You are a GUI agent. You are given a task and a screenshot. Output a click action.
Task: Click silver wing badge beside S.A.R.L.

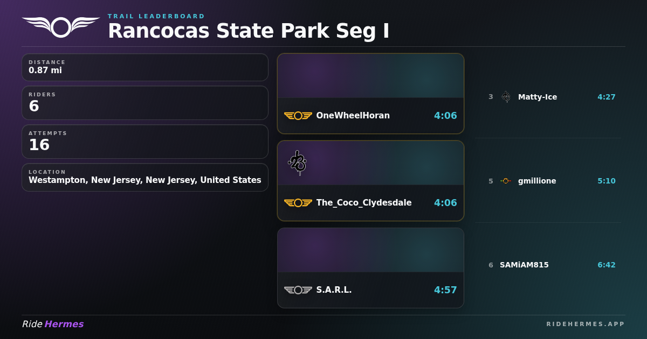(298, 290)
